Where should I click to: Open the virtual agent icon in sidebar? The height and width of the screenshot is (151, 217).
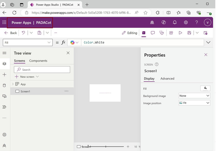click(4, 145)
